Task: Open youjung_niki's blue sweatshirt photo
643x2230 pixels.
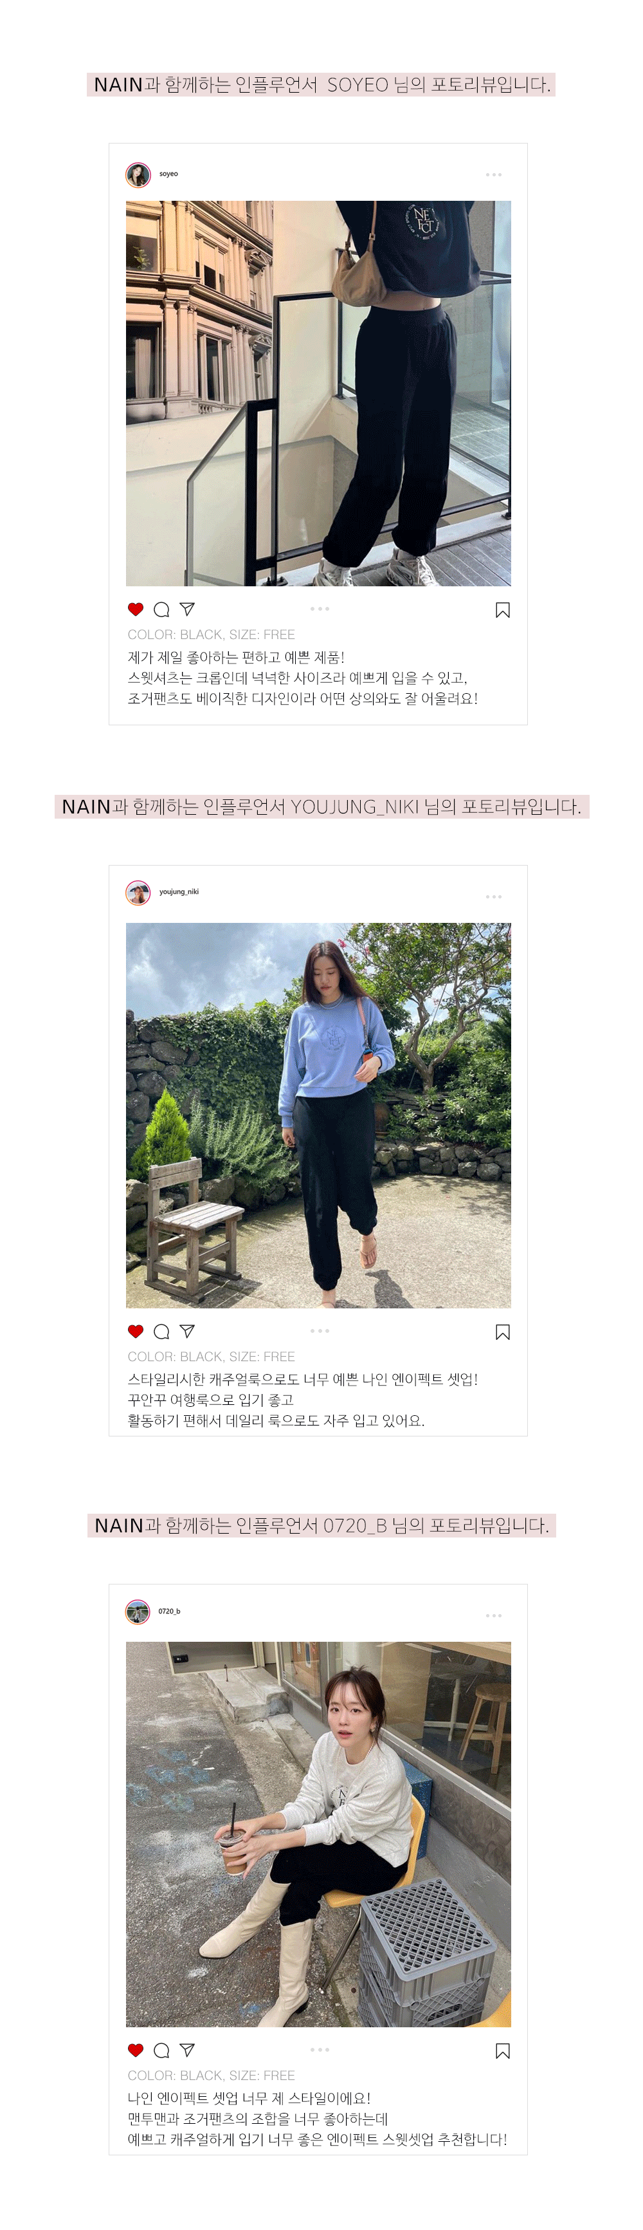Action: pos(318,1115)
